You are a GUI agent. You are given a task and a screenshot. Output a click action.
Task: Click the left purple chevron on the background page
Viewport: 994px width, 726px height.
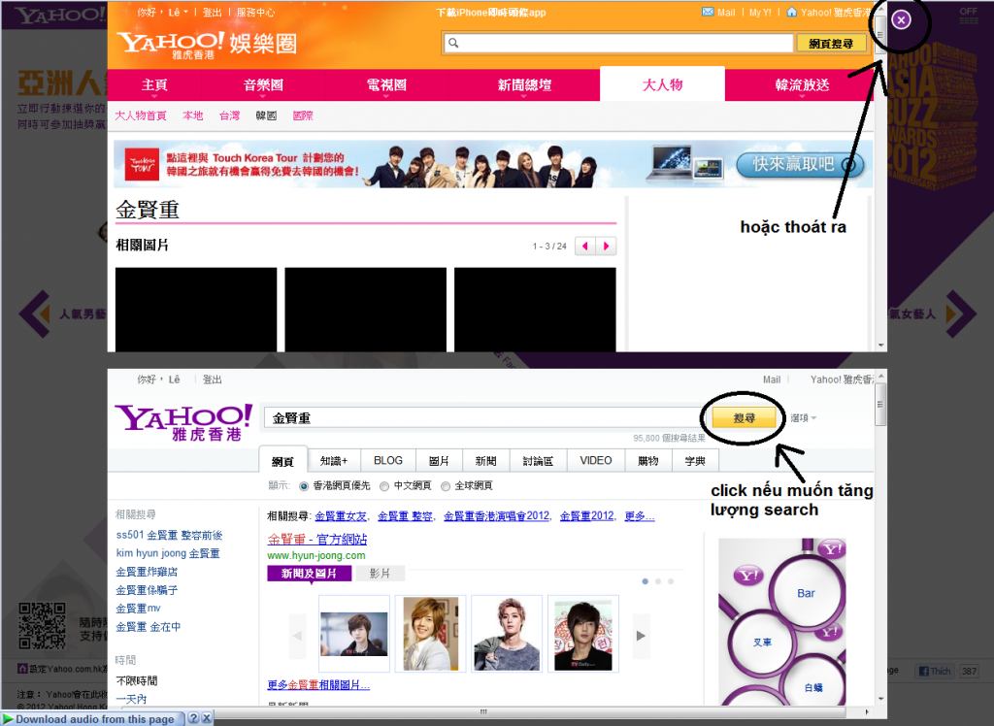pos(35,313)
